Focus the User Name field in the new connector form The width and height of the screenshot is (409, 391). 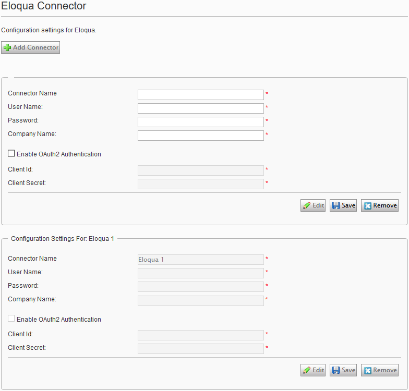pyautogui.click(x=200, y=108)
